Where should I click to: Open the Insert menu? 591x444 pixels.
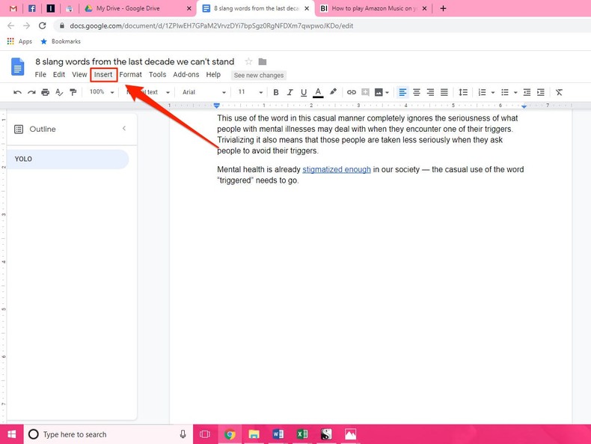(x=103, y=75)
